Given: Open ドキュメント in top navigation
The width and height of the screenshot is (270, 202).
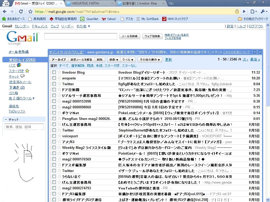Looking at the screenshot, I should 40,26.
